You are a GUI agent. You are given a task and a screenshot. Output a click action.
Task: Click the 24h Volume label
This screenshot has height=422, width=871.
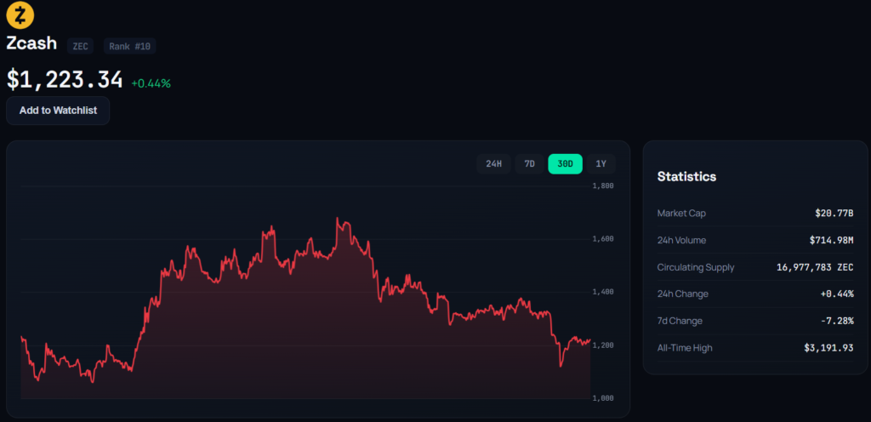click(x=681, y=241)
